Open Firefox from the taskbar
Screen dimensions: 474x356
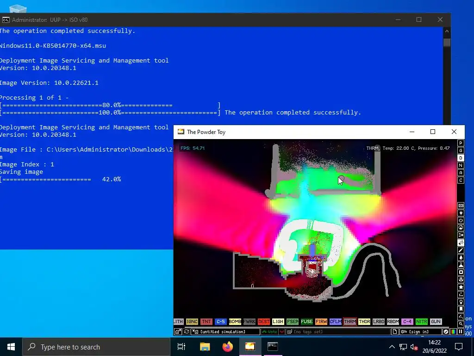pos(228,347)
